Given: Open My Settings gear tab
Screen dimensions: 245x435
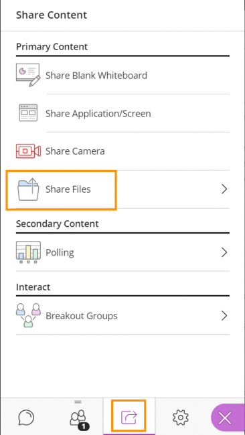Looking at the screenshot, I should tap(181, 417).
